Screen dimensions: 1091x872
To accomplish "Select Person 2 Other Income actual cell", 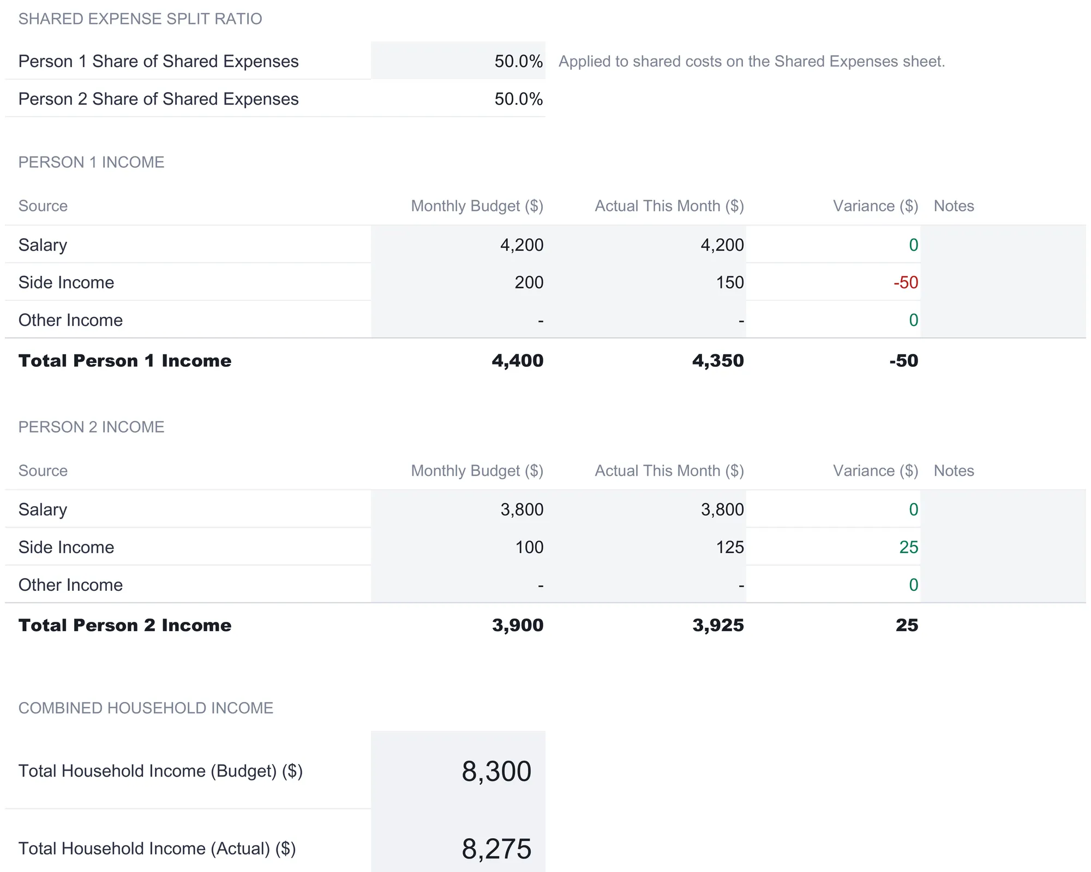I will [646, 584].
